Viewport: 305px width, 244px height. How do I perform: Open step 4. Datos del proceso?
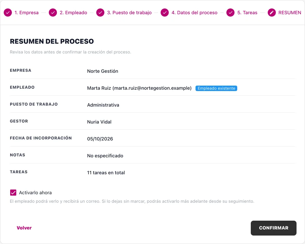[x=195, y=13]
